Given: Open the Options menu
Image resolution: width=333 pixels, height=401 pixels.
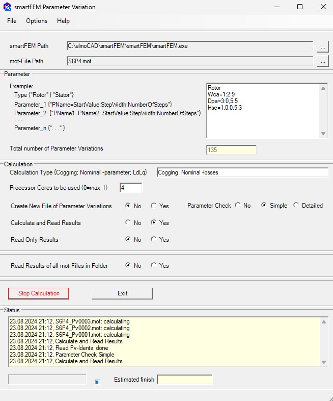Looking at the screenshot, I should (x=37, y=21).
